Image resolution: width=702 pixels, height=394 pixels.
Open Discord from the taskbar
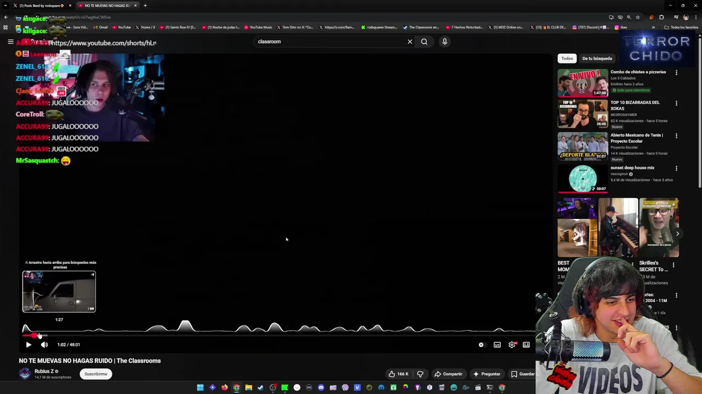point(321,387)
